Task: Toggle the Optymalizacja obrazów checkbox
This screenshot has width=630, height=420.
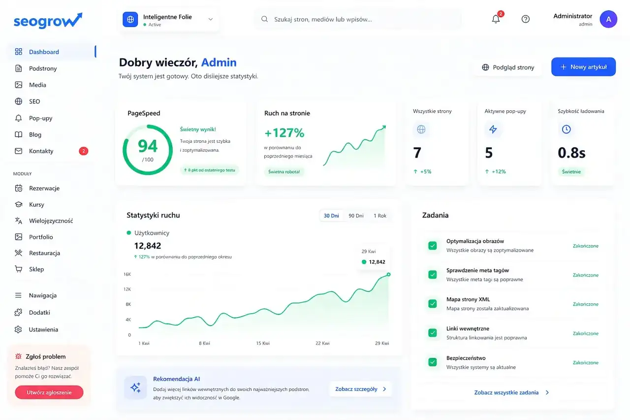Action: click(433, 245)
